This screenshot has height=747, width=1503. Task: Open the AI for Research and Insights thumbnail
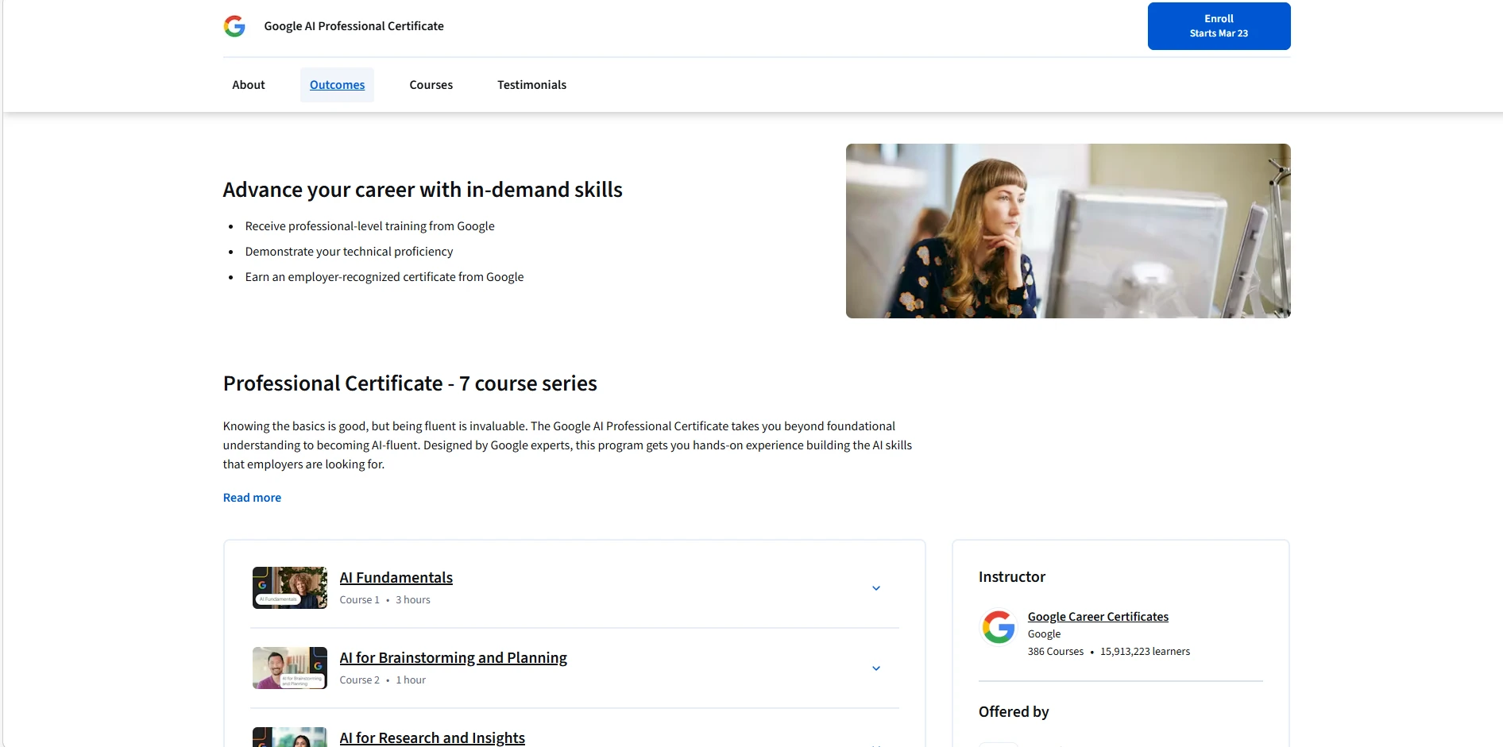(x=289, y=738)
